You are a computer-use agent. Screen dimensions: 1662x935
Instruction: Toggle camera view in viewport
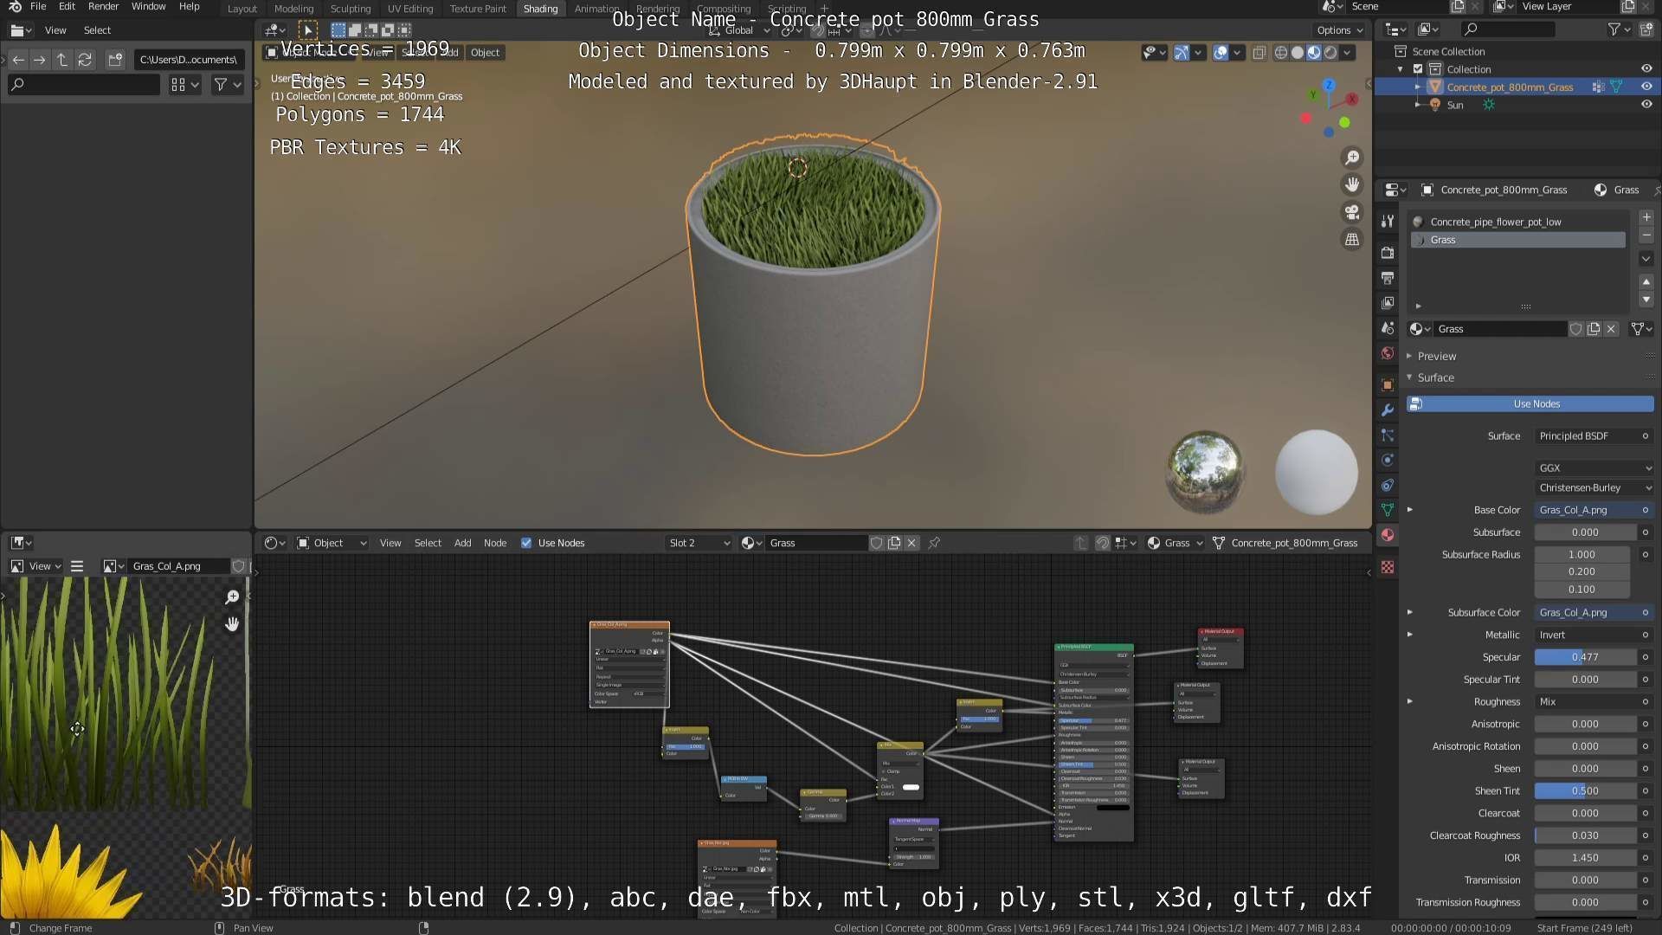(1352, 212)
